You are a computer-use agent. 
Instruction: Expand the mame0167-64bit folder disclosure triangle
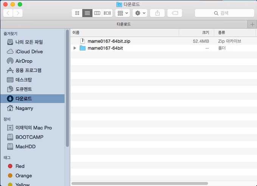tap(75, 48)
